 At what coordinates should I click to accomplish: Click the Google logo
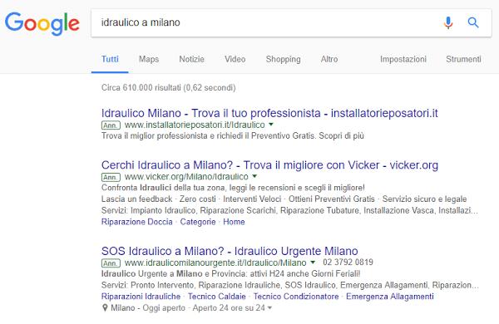point(42,23)
